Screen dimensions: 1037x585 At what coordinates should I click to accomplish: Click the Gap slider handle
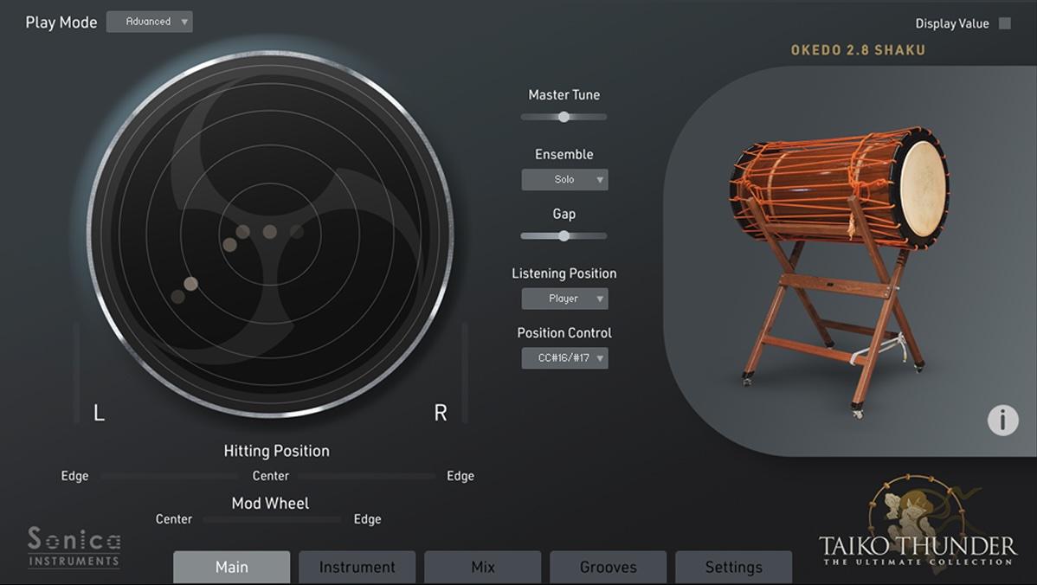[564, 235]
